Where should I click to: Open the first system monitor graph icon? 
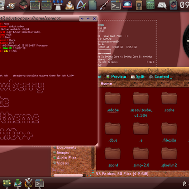click(x=35, y=5)
